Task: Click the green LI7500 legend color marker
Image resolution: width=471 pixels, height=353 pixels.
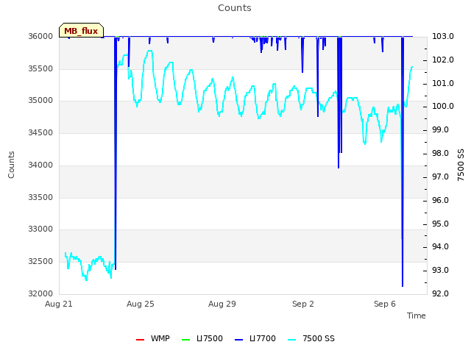Action: coord(186,340)
